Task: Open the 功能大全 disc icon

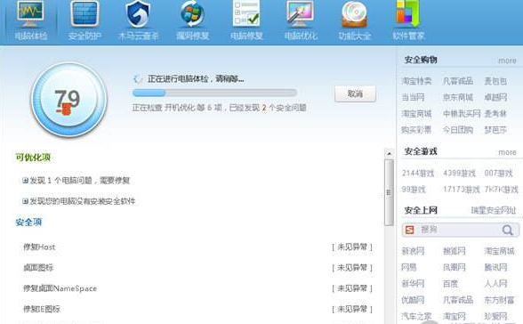Action: click(x=354, y=14)
